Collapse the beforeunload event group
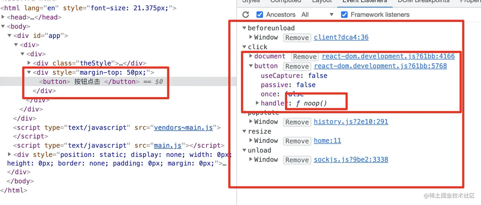481x205 pixels. 244,28
